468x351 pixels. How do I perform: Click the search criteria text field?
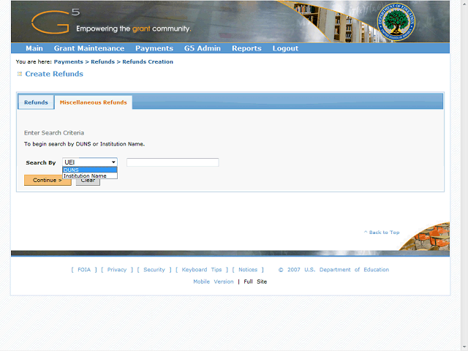(173, 162)
